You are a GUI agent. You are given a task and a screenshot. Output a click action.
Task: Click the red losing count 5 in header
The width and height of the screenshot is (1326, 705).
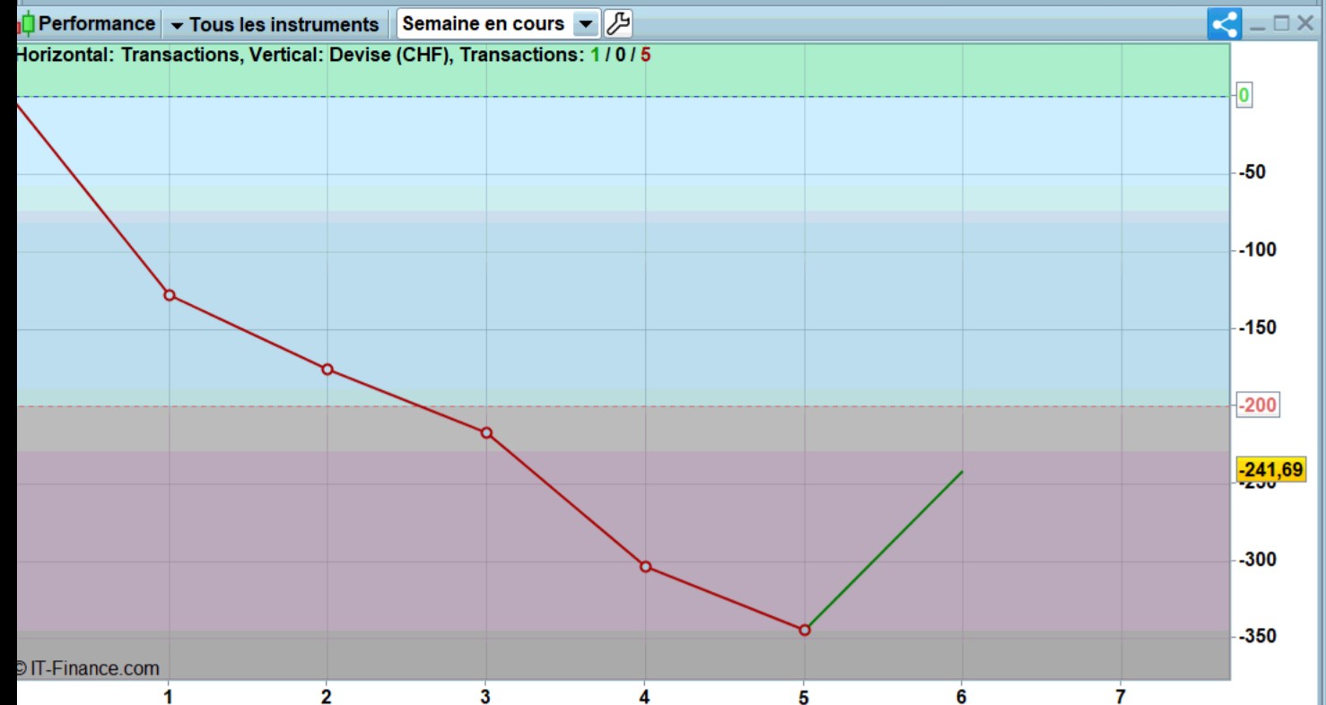click(x=646, y=55)
